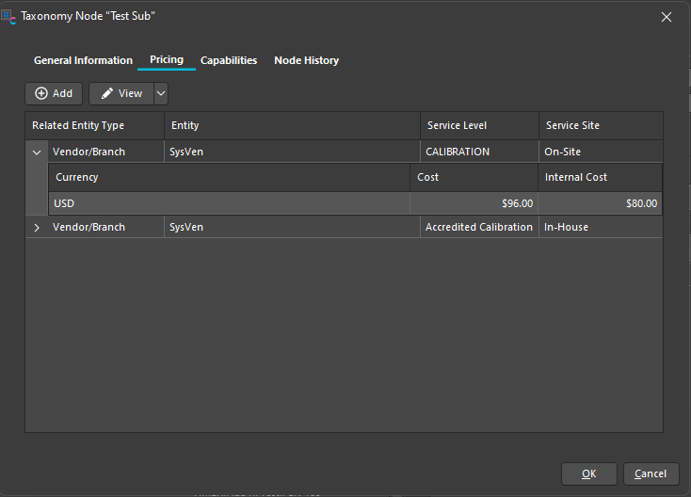Click the Add button with plus icon

pyautogui.click(x=54, y=93)
